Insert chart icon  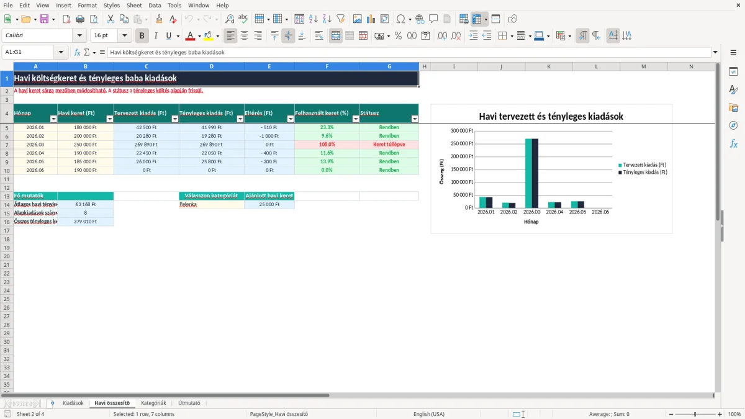click(x=371, y=19)
